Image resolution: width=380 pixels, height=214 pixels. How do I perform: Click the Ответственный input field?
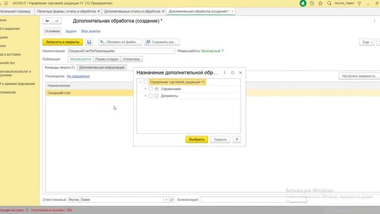[x=116, y=200]
